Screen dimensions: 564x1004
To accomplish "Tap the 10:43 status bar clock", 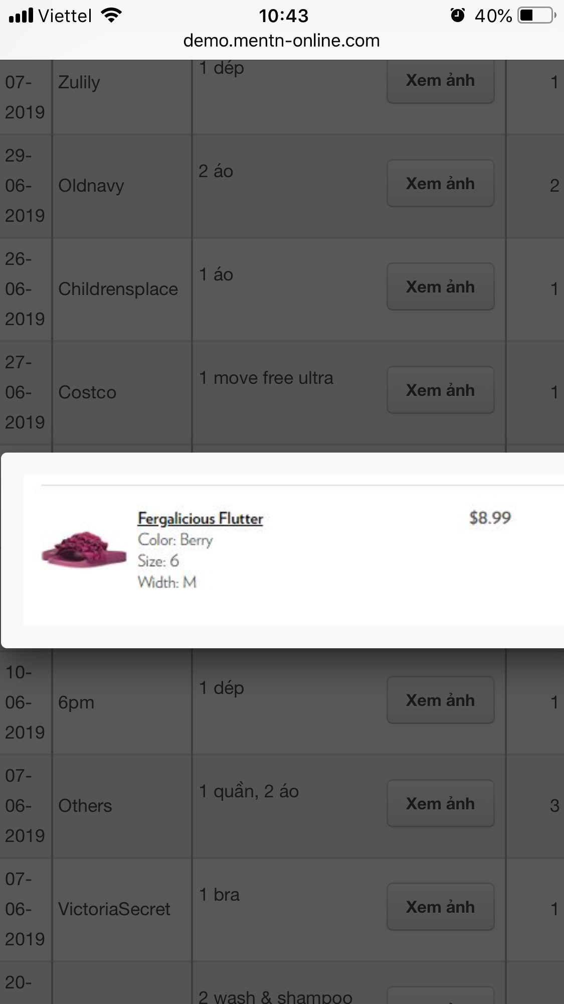I will point(283,16).
